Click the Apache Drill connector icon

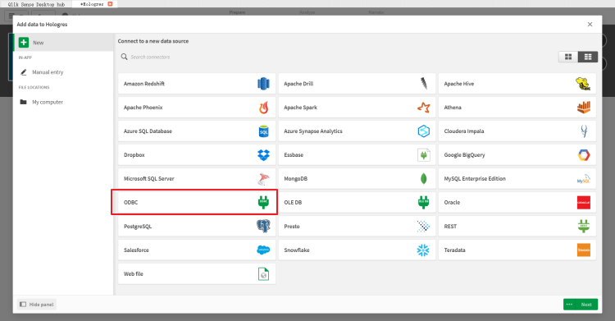[424, 84]
